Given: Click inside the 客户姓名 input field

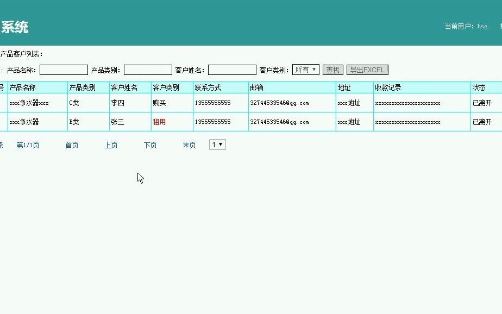Looking at the screenshot, I should coord(232,69).
